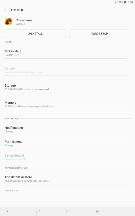Tap the home square navigation icon

tap(68, 211)
